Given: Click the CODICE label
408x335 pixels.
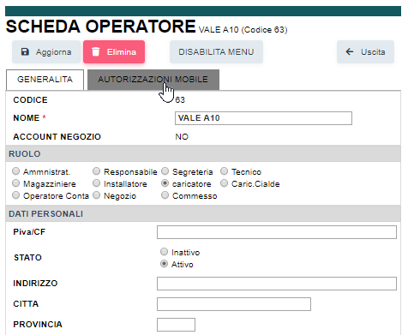Looking at the screenshot, I should (x=30, y=100).
